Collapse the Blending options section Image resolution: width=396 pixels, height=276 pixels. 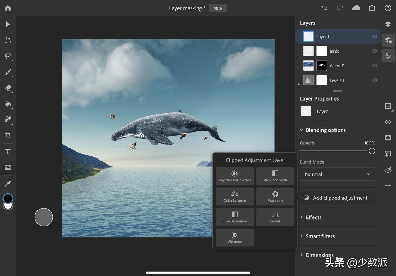[x=302, y=130]
